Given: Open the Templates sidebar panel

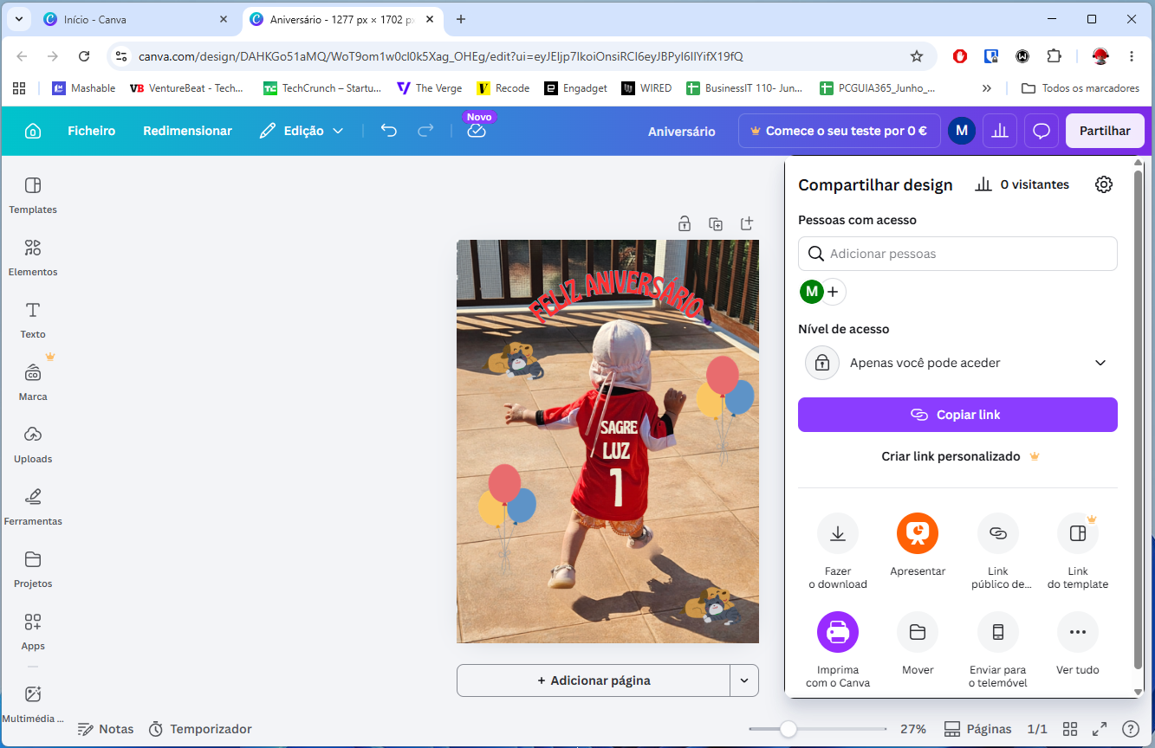Looking at the screenshot, I should tap(33, 196).
